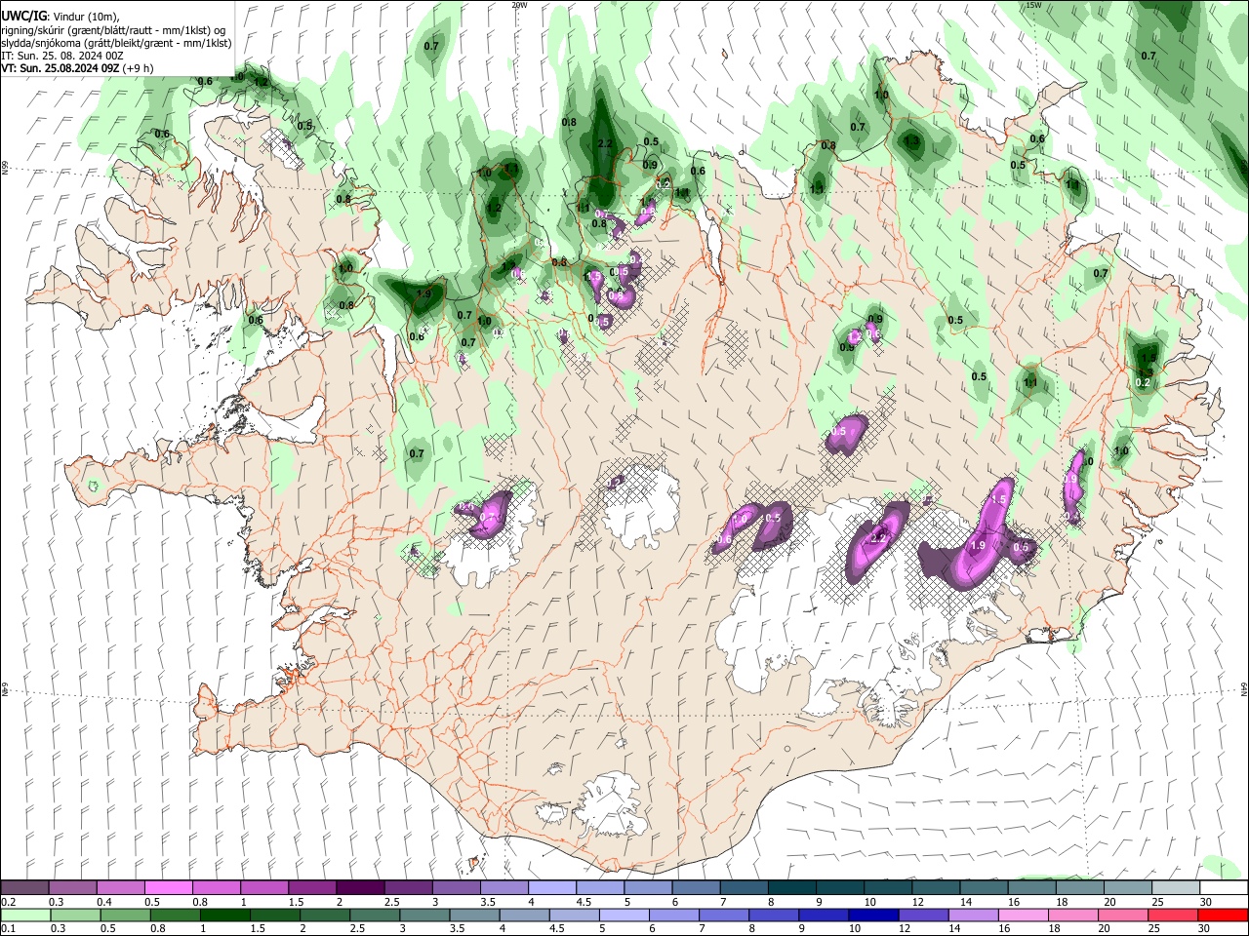
Task: Click the '0.4' label in the top legend row
Action: [x=104, y=902]
